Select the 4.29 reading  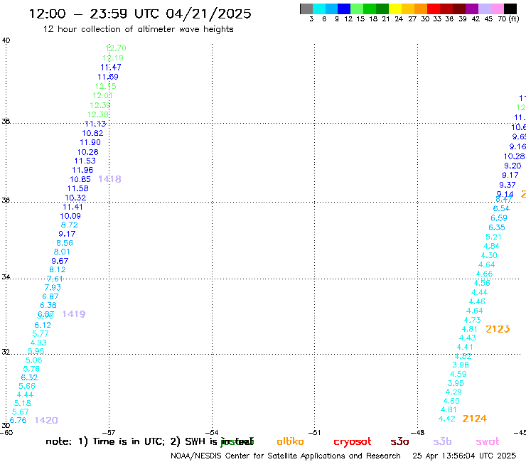coord(453,392)
